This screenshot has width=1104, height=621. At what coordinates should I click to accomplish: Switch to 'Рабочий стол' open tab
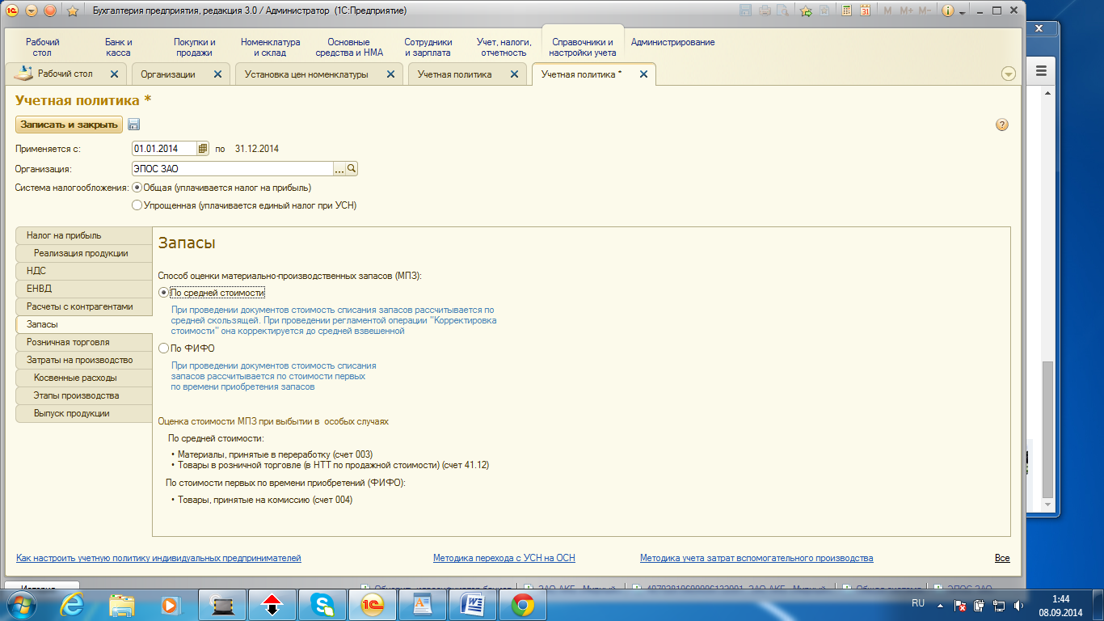tap(65, 74)
